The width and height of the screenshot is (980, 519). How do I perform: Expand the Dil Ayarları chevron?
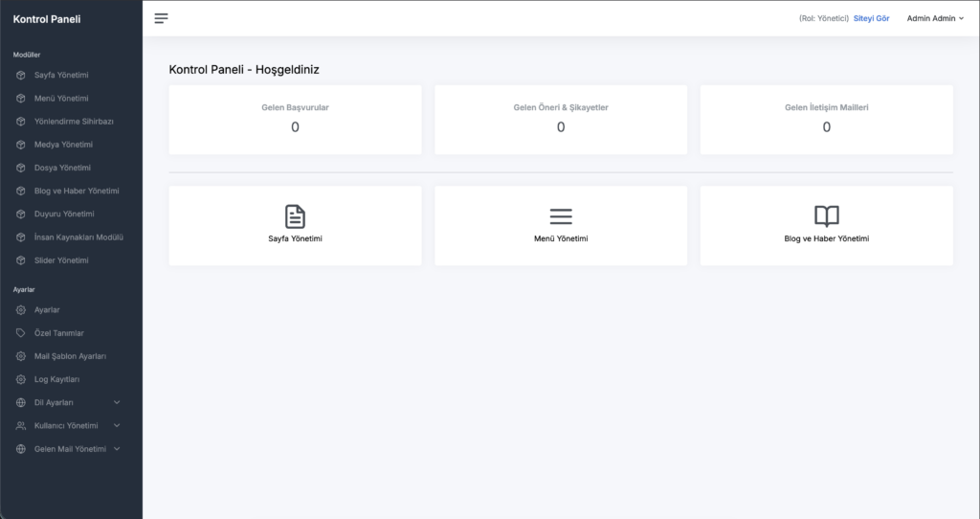click(x=117, y=402)
